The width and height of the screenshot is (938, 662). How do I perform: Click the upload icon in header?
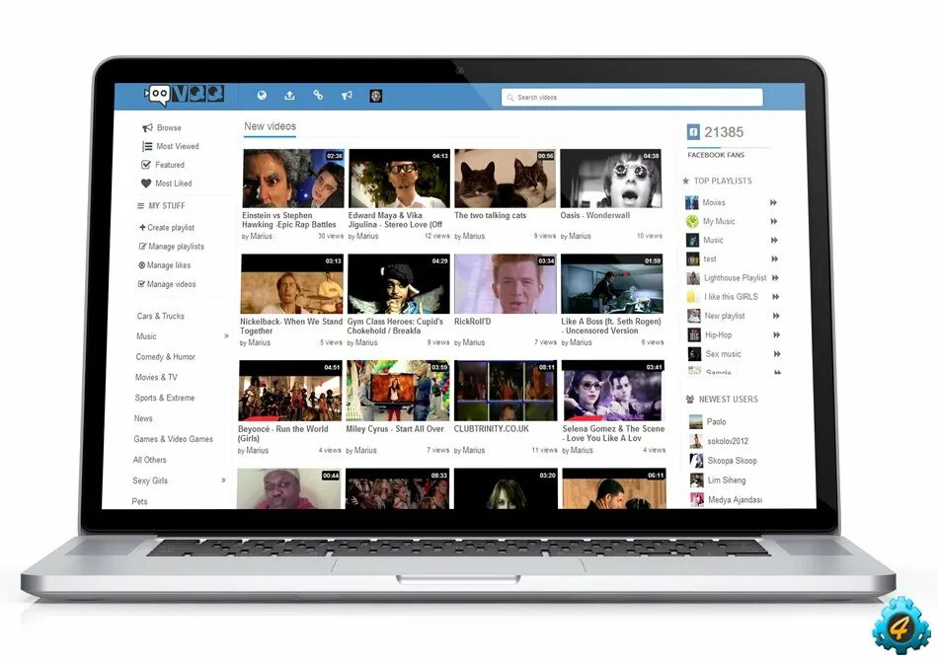289,96
